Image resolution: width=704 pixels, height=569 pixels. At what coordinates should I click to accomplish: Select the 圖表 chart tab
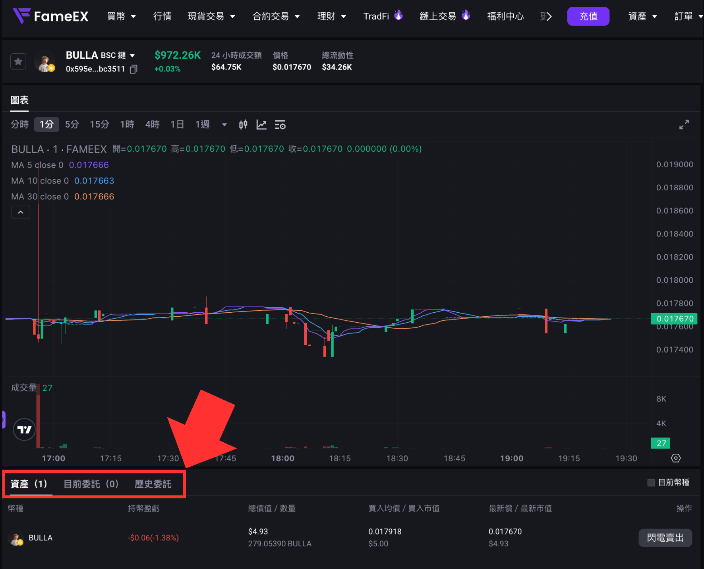(19, 101)
